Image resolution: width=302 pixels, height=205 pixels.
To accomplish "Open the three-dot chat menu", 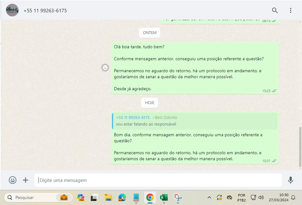I will click(290, 10).
